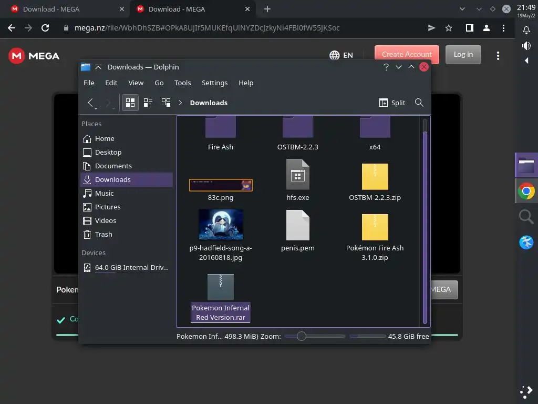Open Trash in Places panel
Screen dimensions: 538x404
127,234
